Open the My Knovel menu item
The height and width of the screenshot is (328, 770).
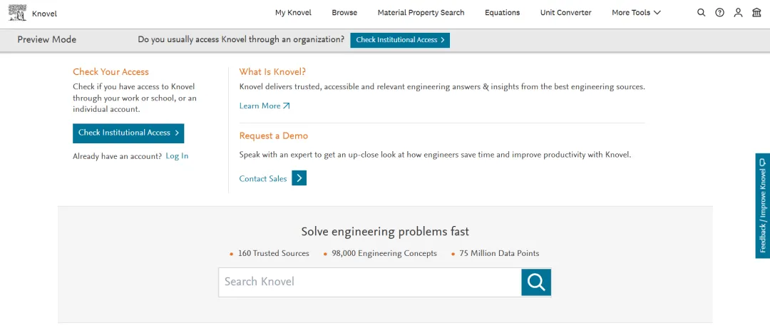coord(293,13)
